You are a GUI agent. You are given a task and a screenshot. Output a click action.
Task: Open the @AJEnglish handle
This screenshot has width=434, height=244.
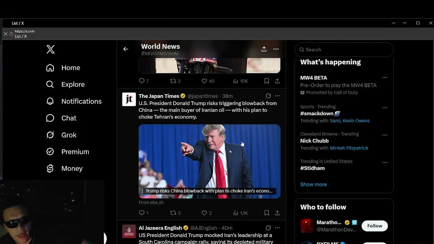204,228
